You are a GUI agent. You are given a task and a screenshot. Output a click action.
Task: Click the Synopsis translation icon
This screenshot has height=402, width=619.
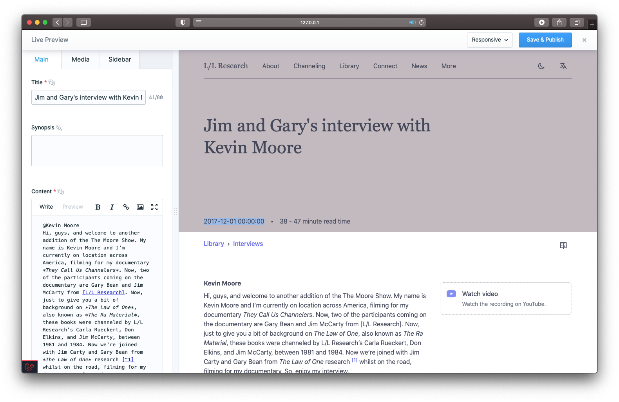point(59,128)
